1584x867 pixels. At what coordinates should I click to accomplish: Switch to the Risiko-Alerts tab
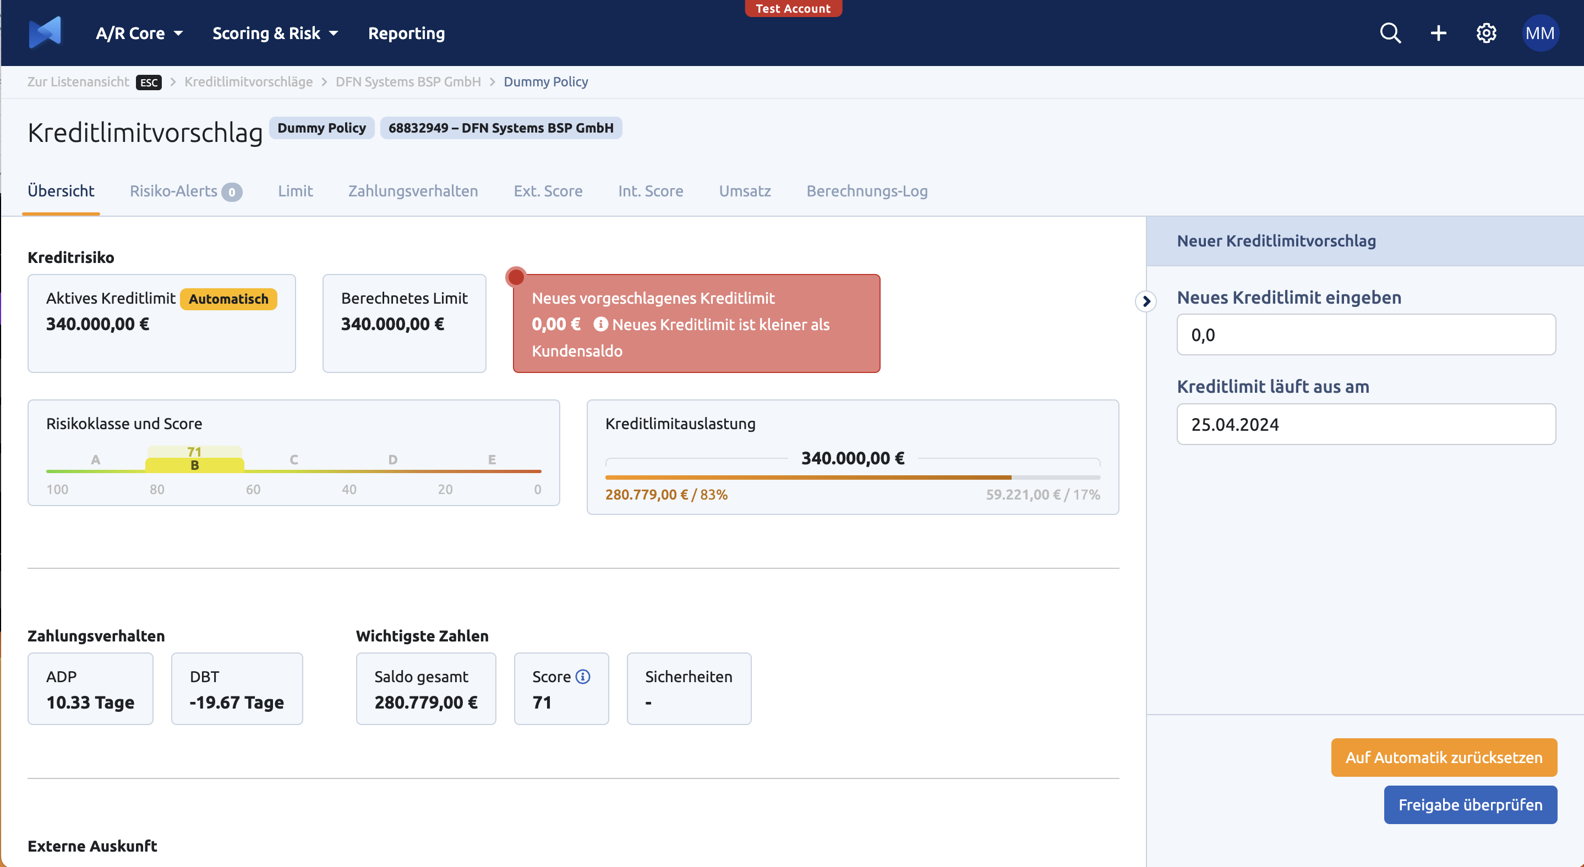coord(185,191)
